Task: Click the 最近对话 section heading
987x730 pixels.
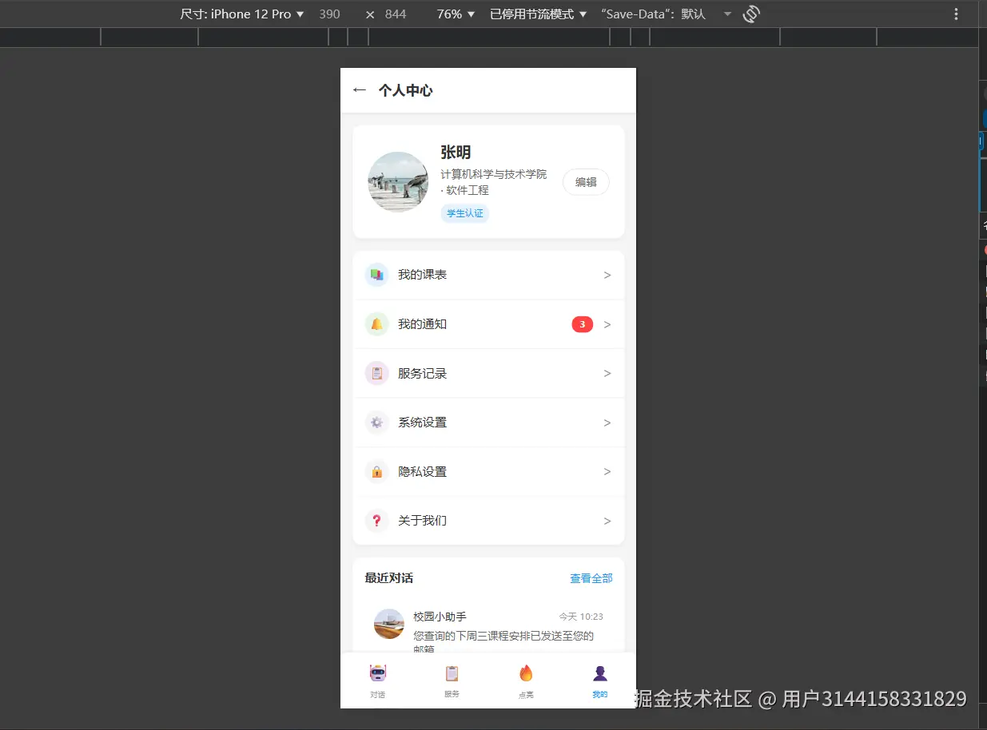Action: (x=389, y=578)
